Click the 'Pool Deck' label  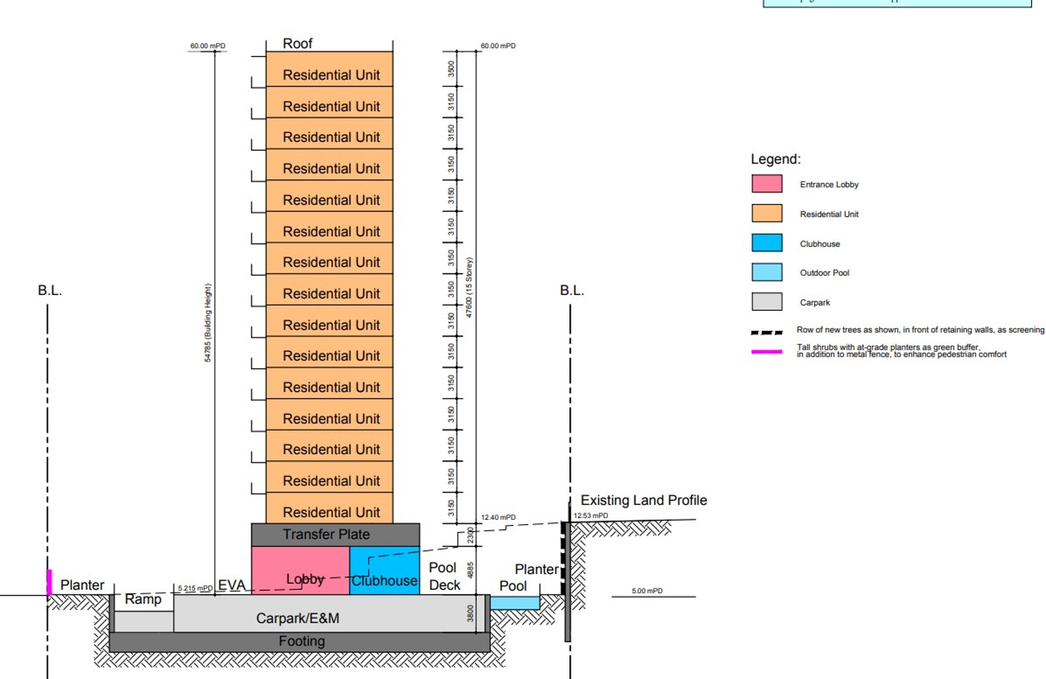tap(445, 576)
